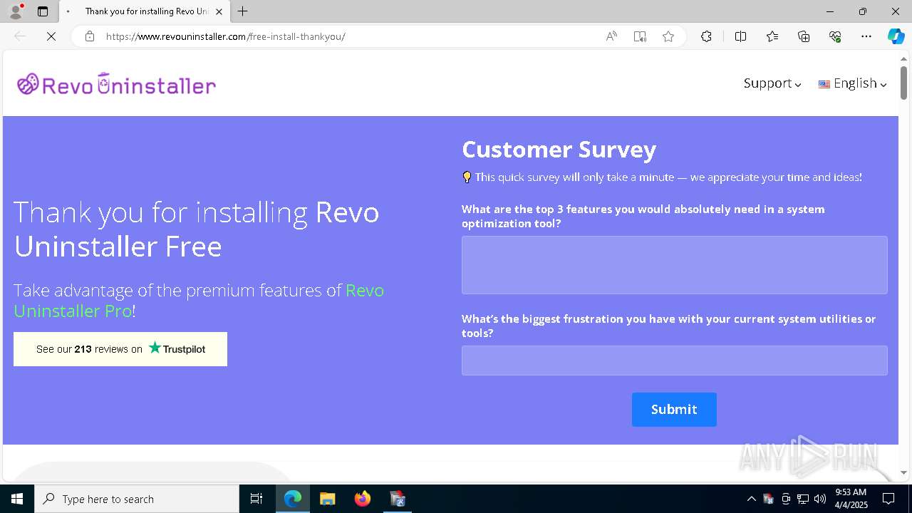Restore down the Edge window

tap(863, 11)
